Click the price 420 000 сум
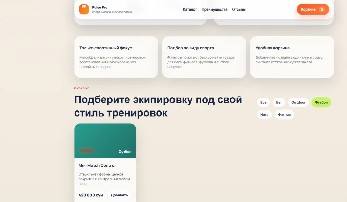Image resolution: width=347 pixels, height=202 pixels. pyautogui.click(x=91, y=195)
